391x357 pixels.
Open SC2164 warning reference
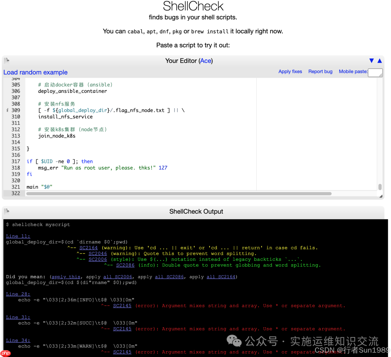tap(89, 247)
